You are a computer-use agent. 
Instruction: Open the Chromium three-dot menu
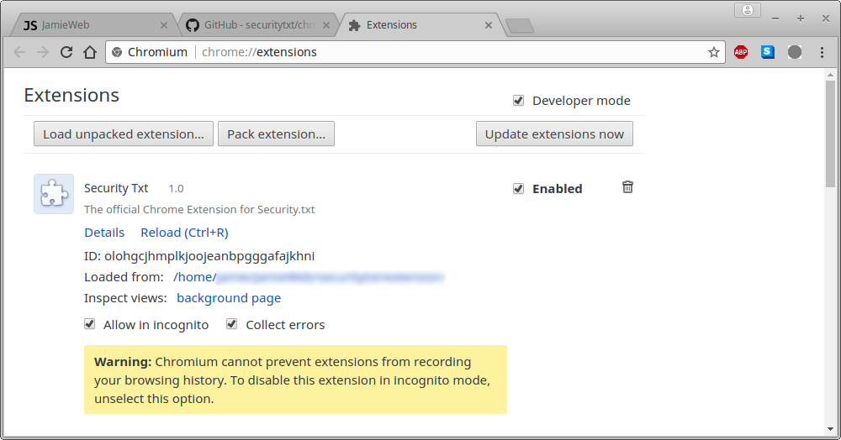pyautogui.click(x=822, y=52)
